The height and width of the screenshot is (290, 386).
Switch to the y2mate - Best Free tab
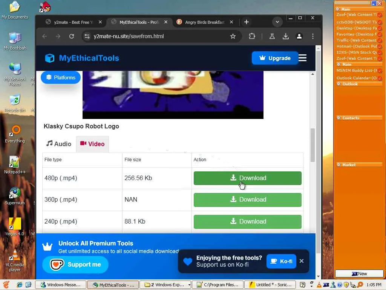74,22
